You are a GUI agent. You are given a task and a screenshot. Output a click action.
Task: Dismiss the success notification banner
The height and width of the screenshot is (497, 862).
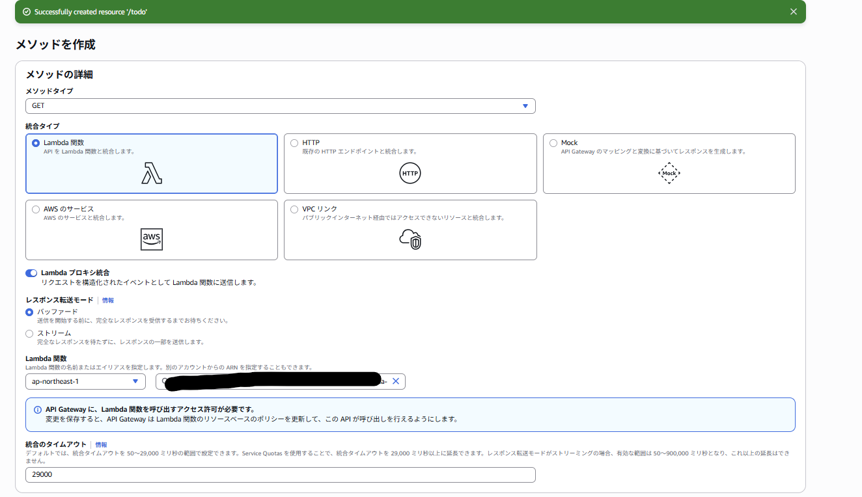tap(793, 12)
